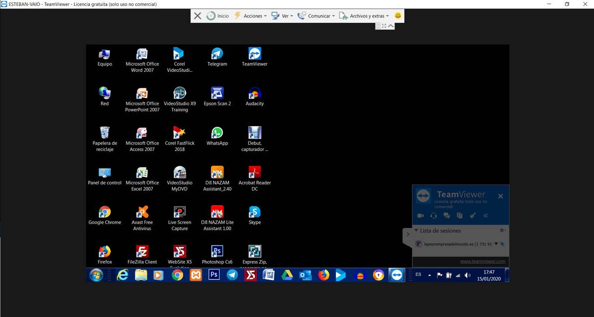The width and height of the screenshot is (594, 317).
Task: Open Google Drive from the remote taskbar
Action: click(x=287, y=275)
